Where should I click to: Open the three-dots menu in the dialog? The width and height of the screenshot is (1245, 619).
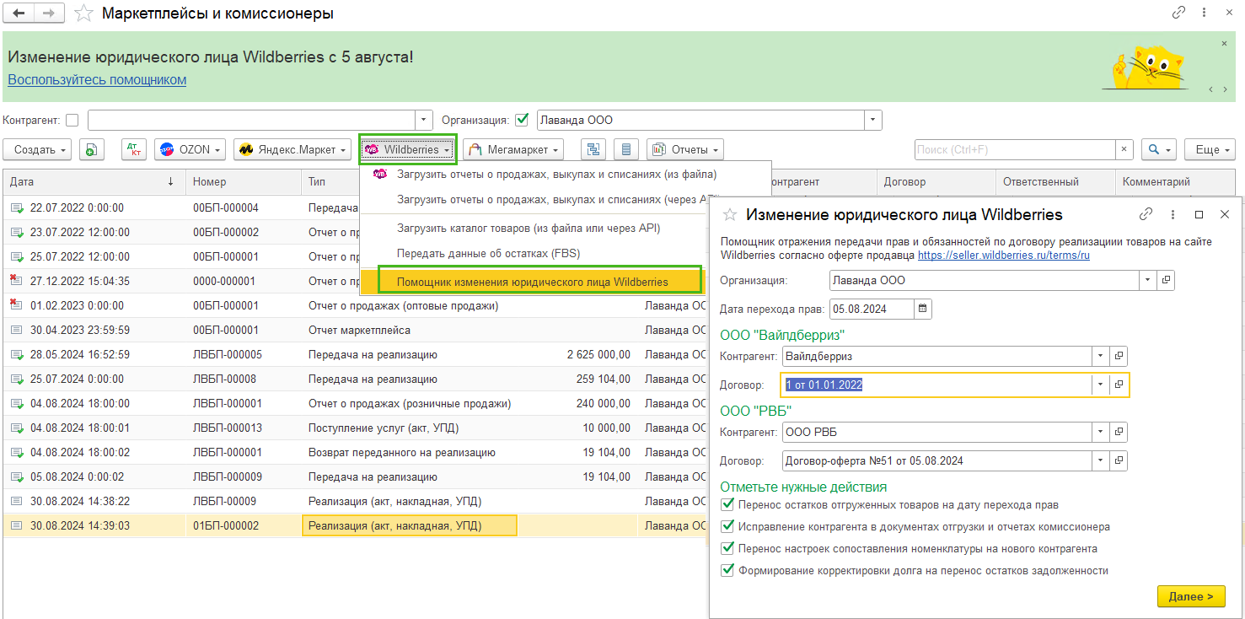[x=1173, y=214]
